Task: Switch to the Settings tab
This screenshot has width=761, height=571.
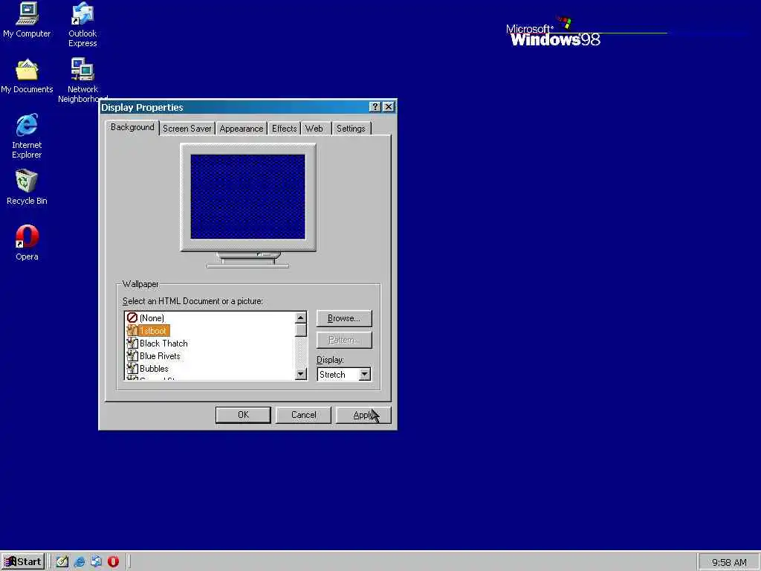Action: (x=351, y=129)
